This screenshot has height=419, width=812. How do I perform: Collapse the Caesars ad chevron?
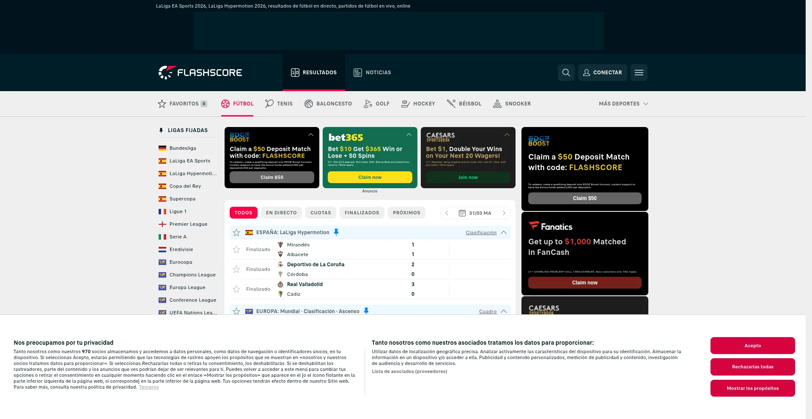(507, 135)
